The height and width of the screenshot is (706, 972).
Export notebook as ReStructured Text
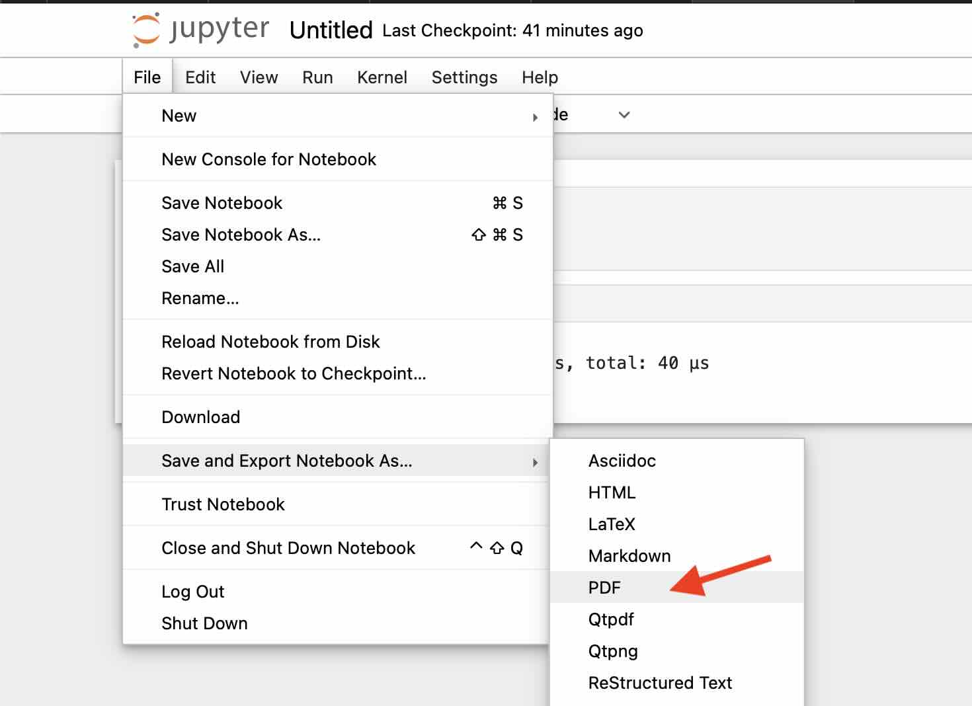(660, 683)
